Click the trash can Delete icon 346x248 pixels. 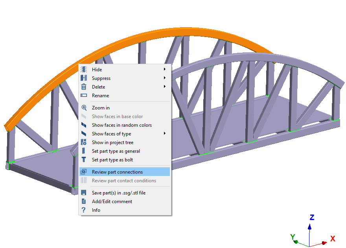pos(83,87)
